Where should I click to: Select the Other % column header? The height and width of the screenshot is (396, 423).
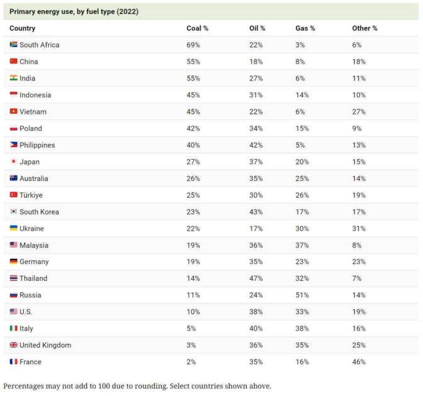click(x=364, y=28)
